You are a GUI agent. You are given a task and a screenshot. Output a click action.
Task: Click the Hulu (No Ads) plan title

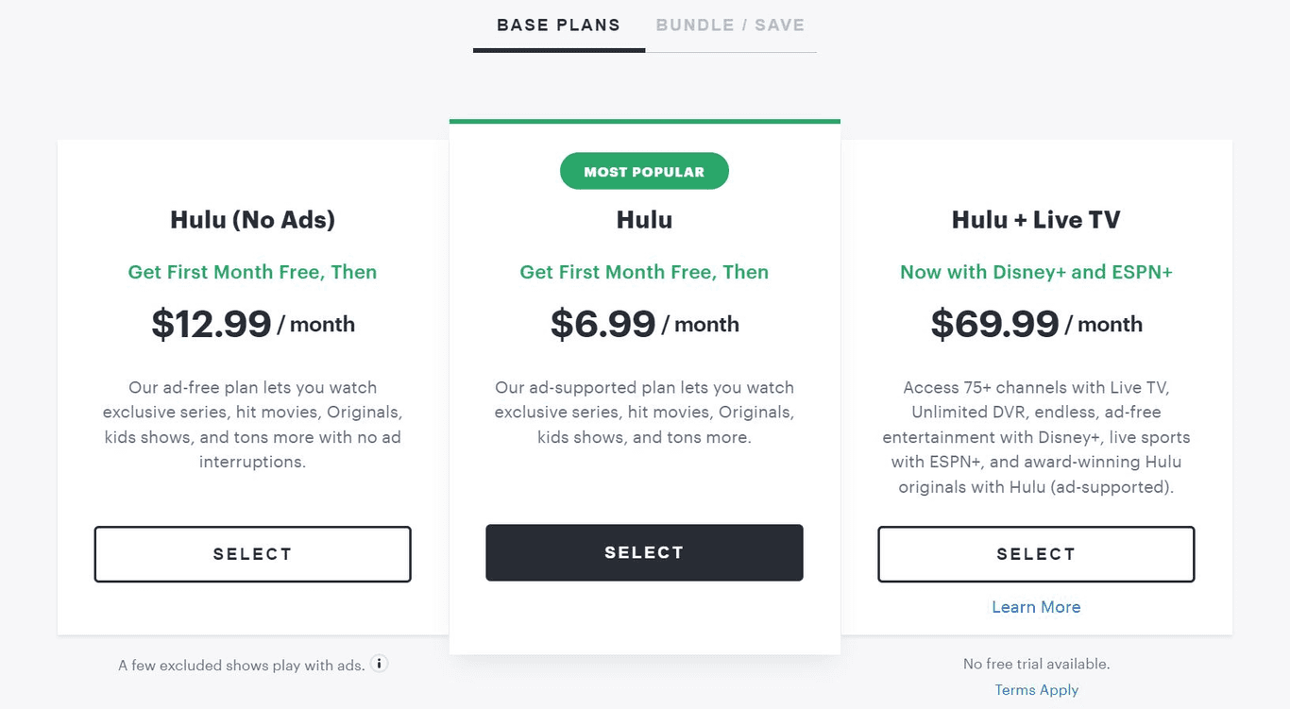point(252,219)
